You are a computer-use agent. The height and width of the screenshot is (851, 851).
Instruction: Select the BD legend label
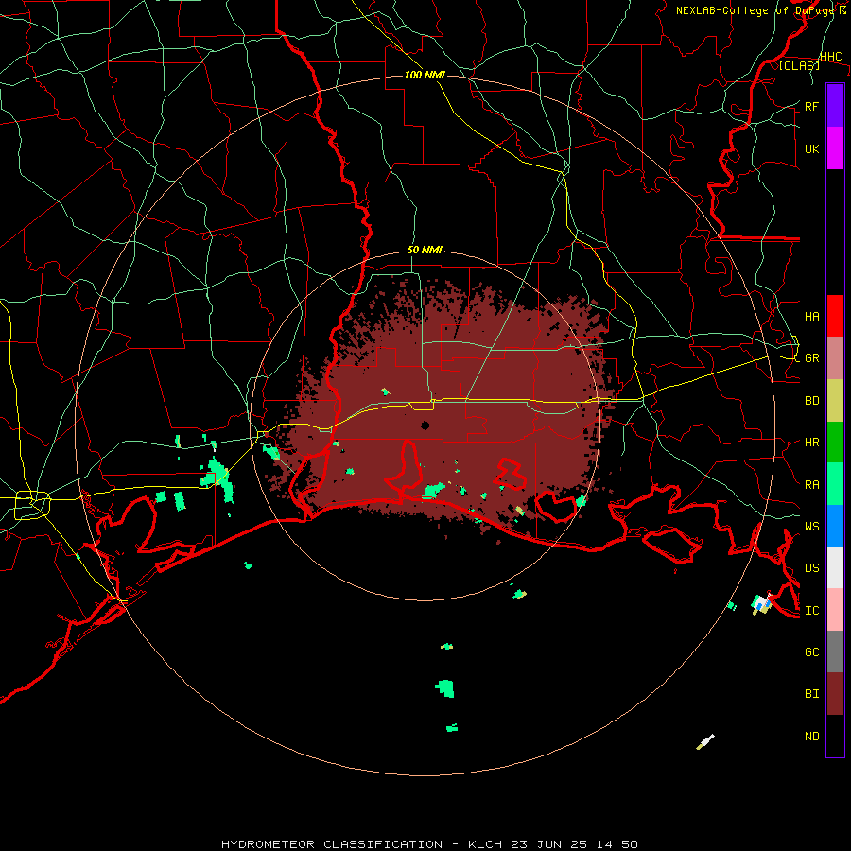[811, 401]
